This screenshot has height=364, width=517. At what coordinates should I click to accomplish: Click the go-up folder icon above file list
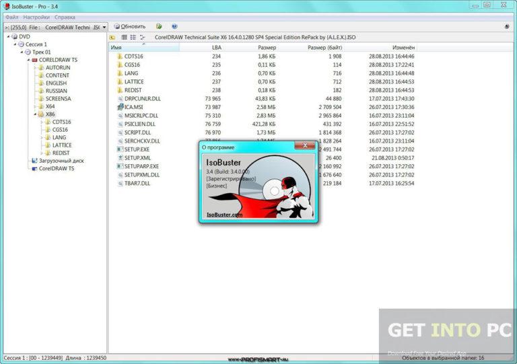coord(112,37)
